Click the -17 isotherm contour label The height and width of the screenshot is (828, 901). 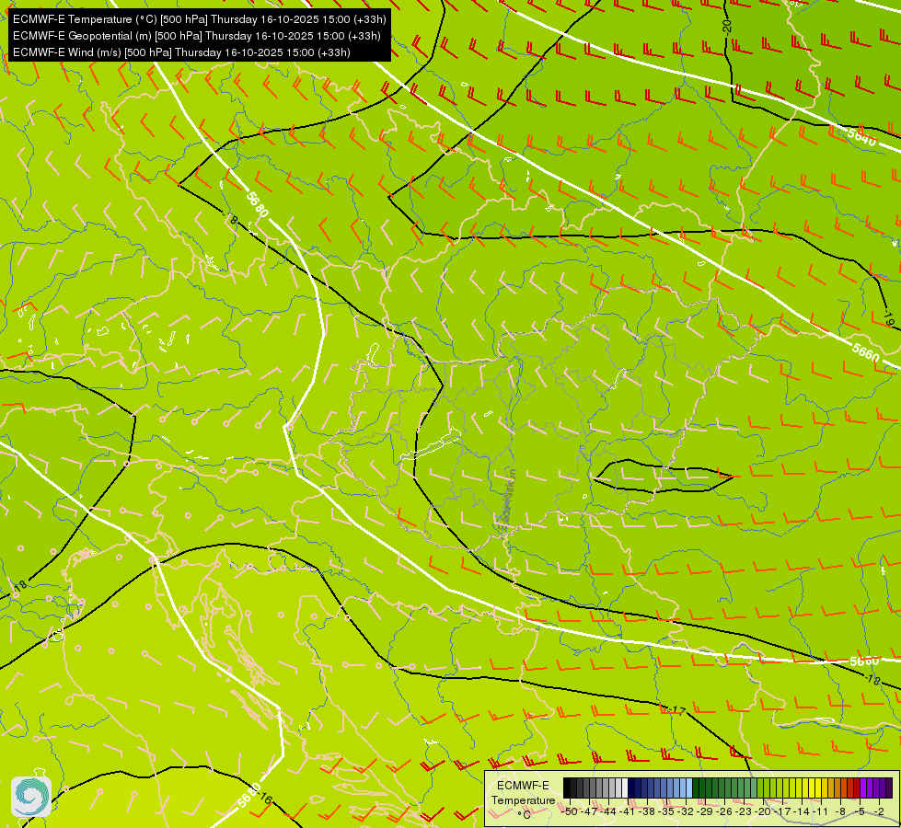[x=676, y=710]
